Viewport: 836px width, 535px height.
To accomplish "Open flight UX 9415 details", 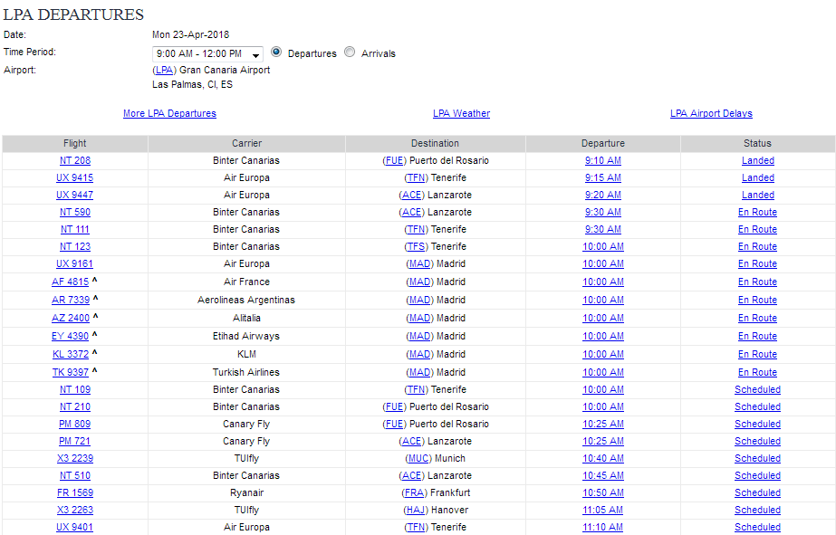I will (74, 177).
